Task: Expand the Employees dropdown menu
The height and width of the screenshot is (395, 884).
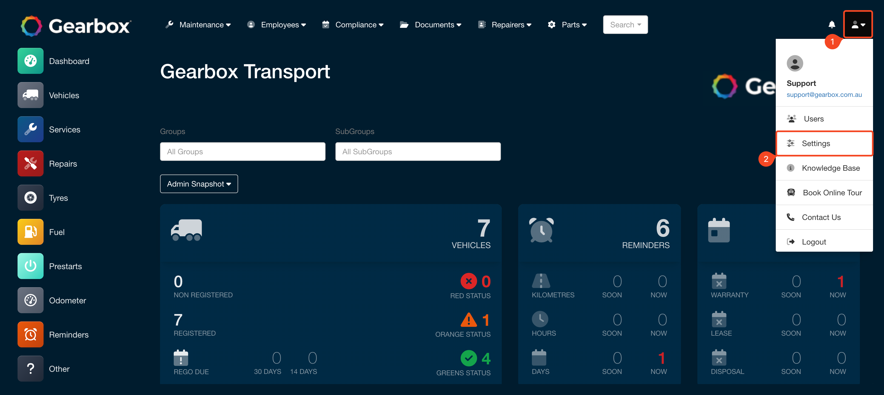Action: [276, 25]
